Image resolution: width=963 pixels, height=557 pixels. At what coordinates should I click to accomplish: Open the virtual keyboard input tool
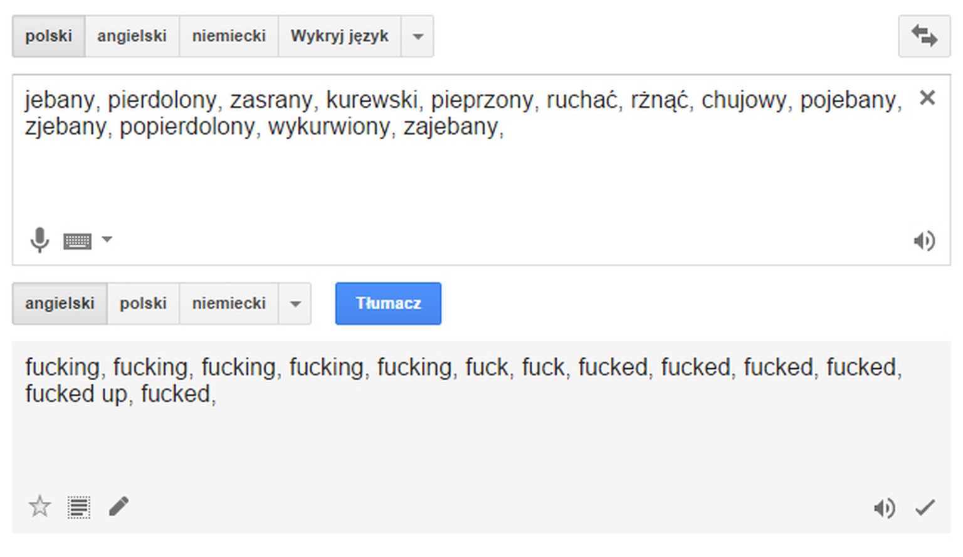pos(78,241)
